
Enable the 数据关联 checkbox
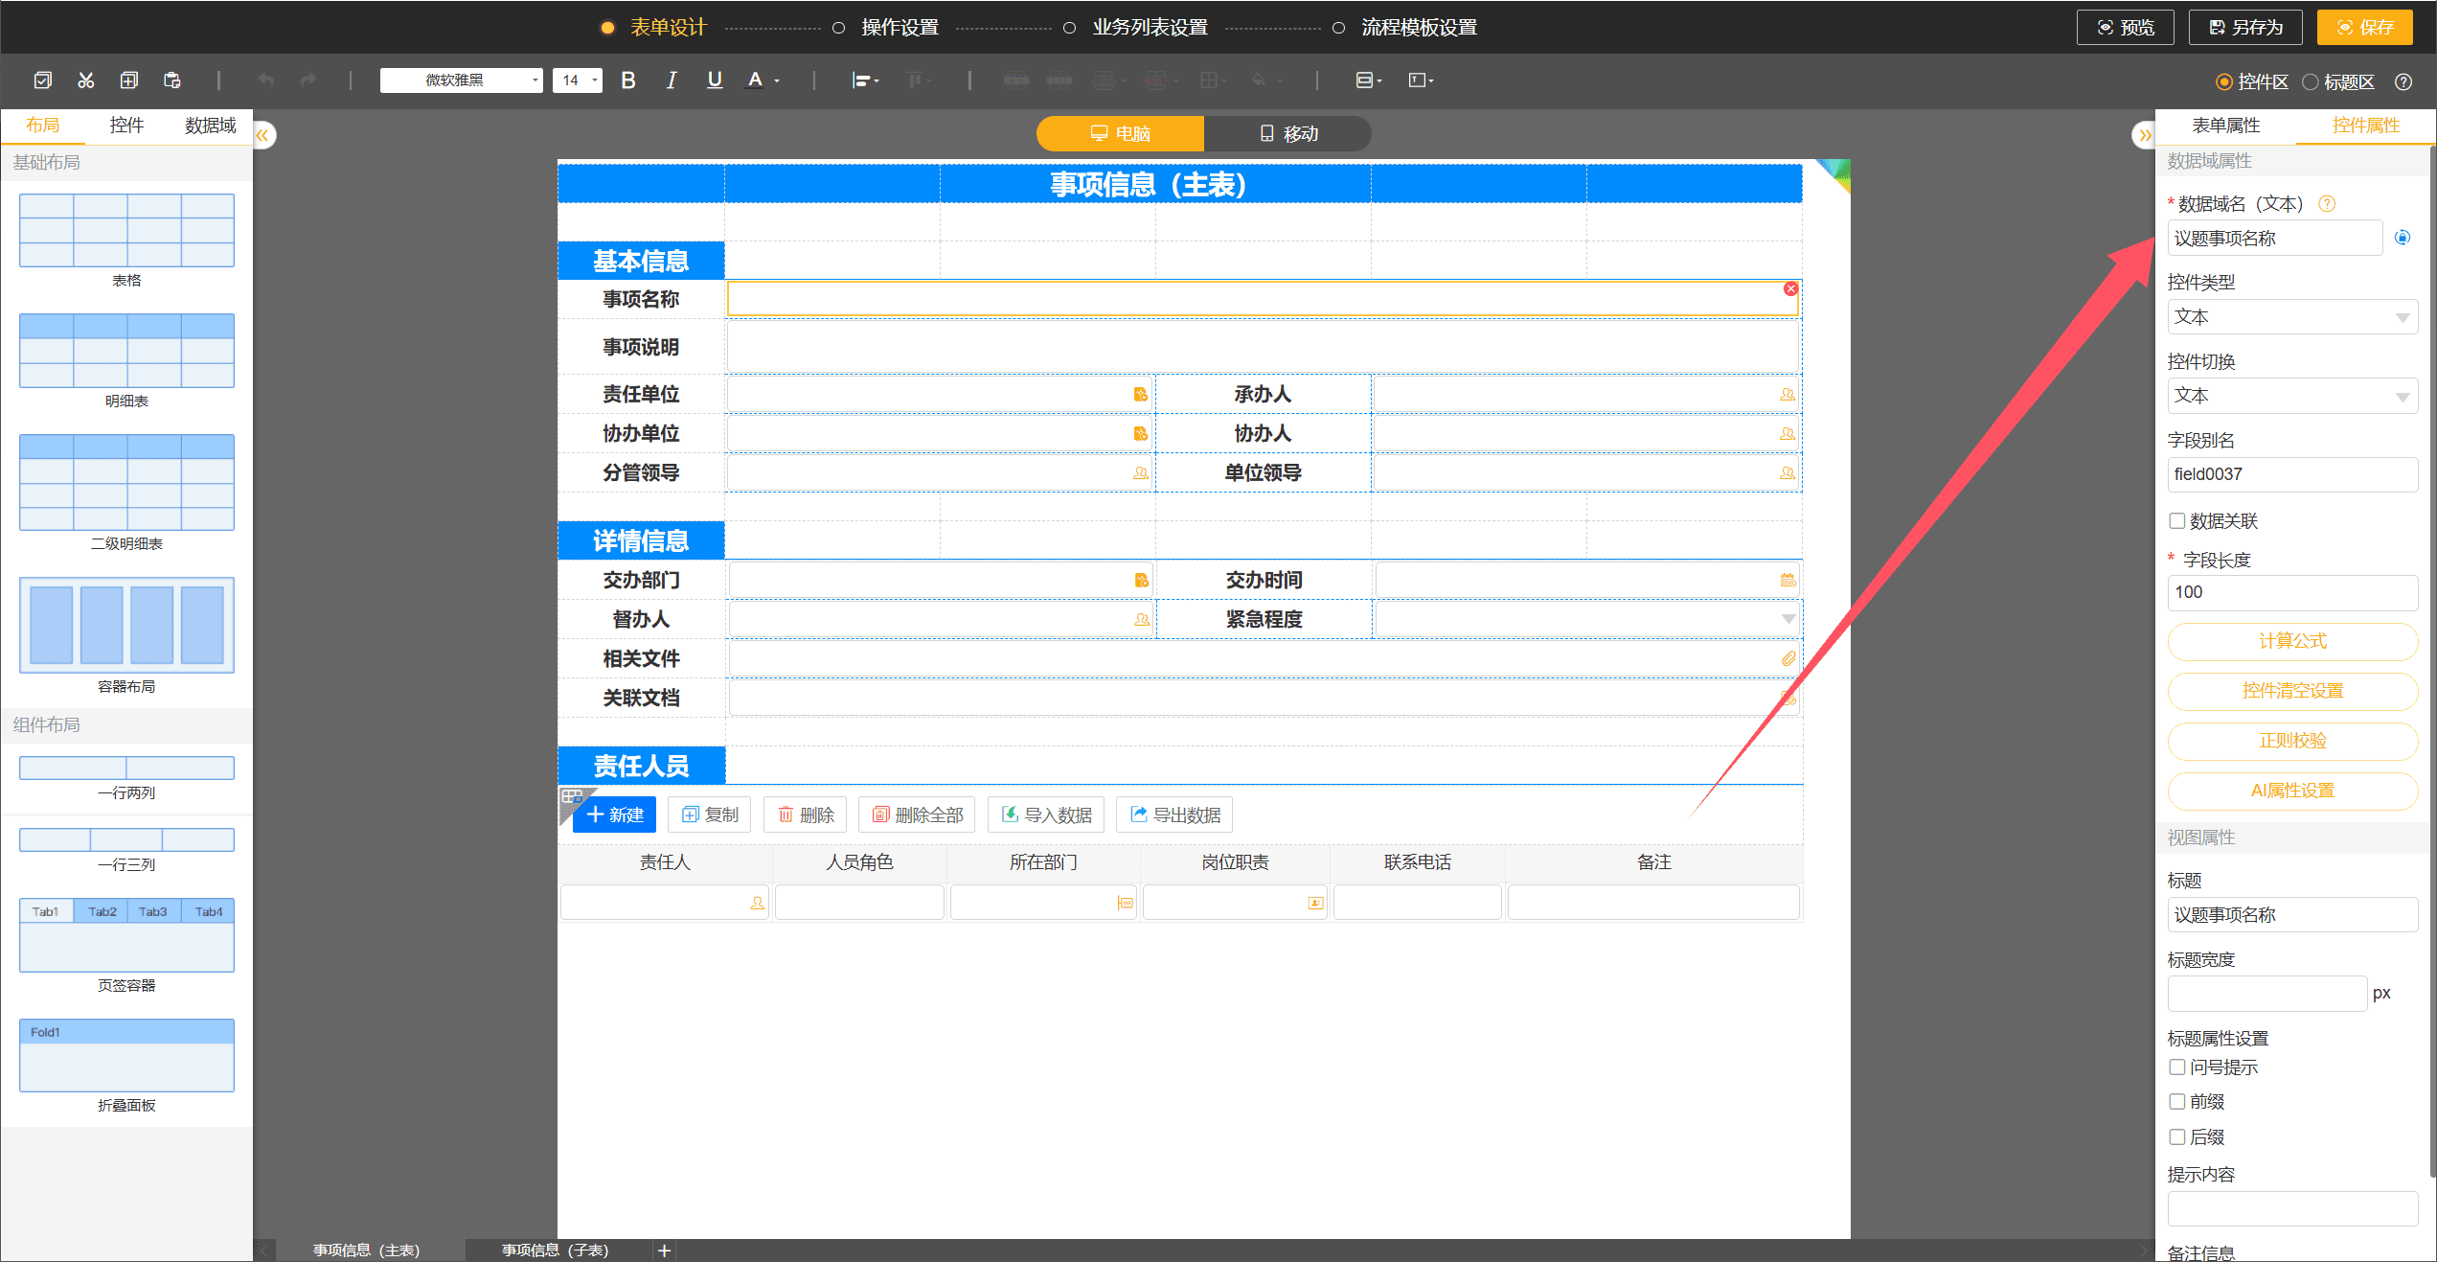[2177, 521]
